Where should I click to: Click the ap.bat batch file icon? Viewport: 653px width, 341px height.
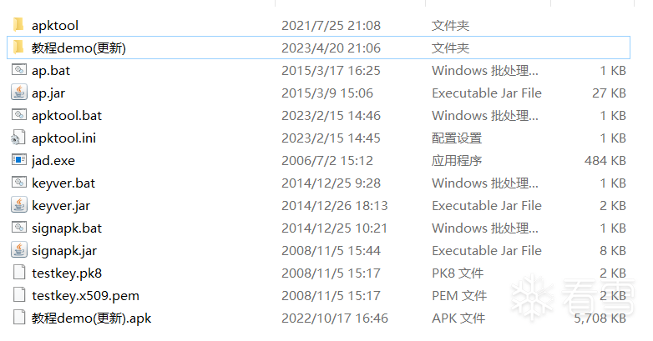coord(18,71)
